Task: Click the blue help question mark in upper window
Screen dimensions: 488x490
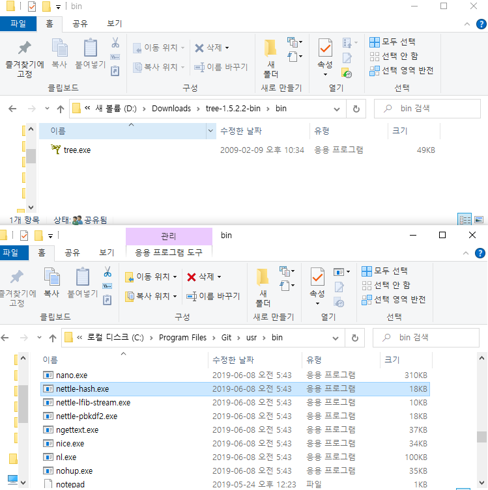Action: click(x=481, y=24)
